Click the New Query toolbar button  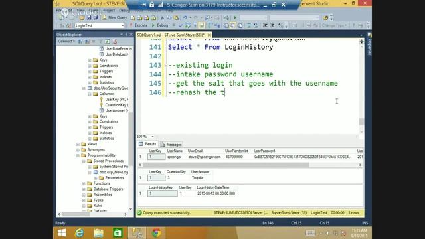(114, 17)
